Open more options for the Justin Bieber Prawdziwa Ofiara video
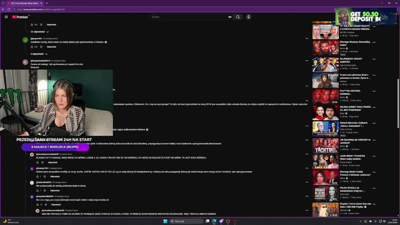The height and width of the screenshot is (225, 400). point(374,156)
